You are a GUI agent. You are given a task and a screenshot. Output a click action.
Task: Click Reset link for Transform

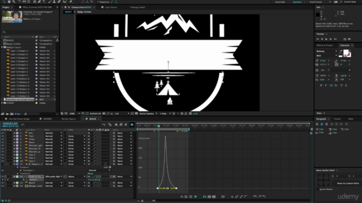coord(90,174)
